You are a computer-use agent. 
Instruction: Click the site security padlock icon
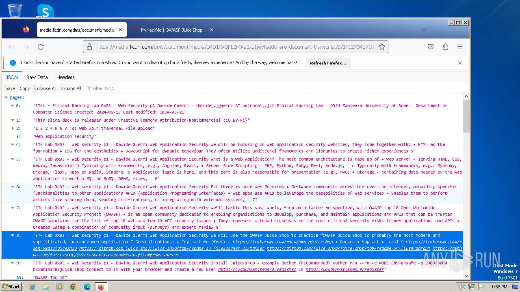tap(89, 47)
